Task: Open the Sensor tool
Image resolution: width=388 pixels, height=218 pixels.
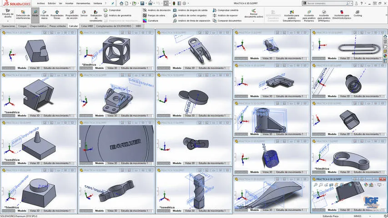Action: 84,14
